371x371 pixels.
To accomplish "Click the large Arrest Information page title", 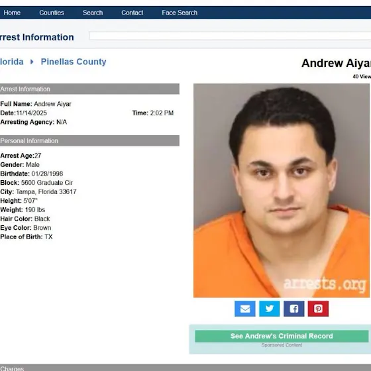I will (x=37, y=37).
